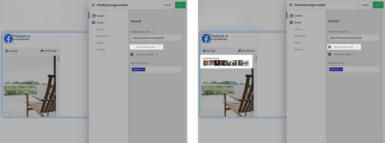Remove the Timeline tag using its x, right screenshot

[341, 69]
